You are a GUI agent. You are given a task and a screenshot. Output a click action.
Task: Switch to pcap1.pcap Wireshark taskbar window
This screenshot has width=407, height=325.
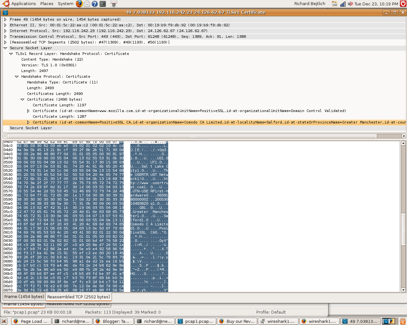(x=195, y=321)
